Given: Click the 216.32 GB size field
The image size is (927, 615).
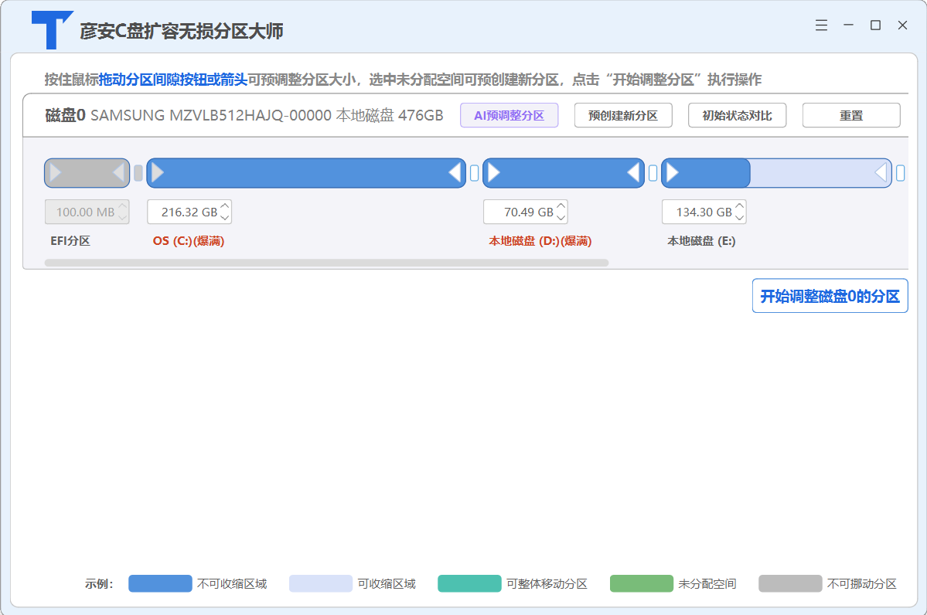Looking at the screenshot, I should (x=189, y=212).
